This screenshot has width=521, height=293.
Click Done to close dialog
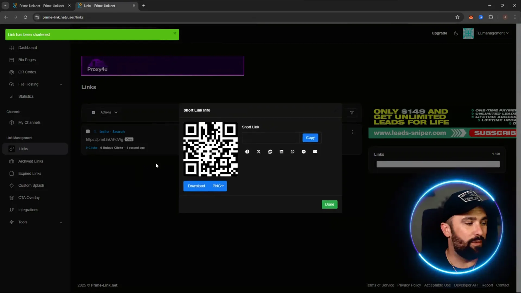coord(329,204)
